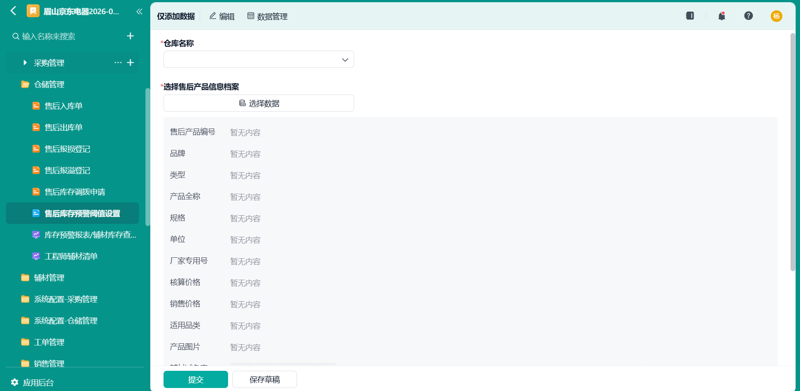Click the 保存草稿 button
The image size is (800, 391).
coord(265,379)
